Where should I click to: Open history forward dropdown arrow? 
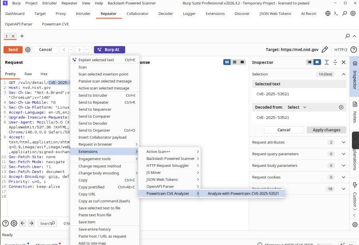click(x=86, y=49)
